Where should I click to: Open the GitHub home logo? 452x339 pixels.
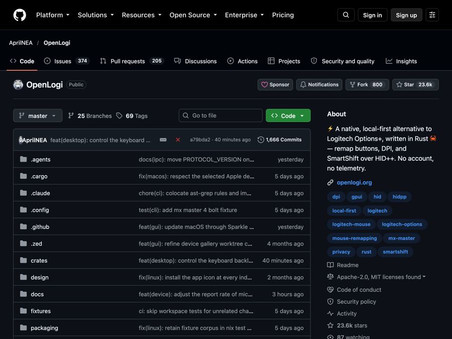click(x=20, y=15)
